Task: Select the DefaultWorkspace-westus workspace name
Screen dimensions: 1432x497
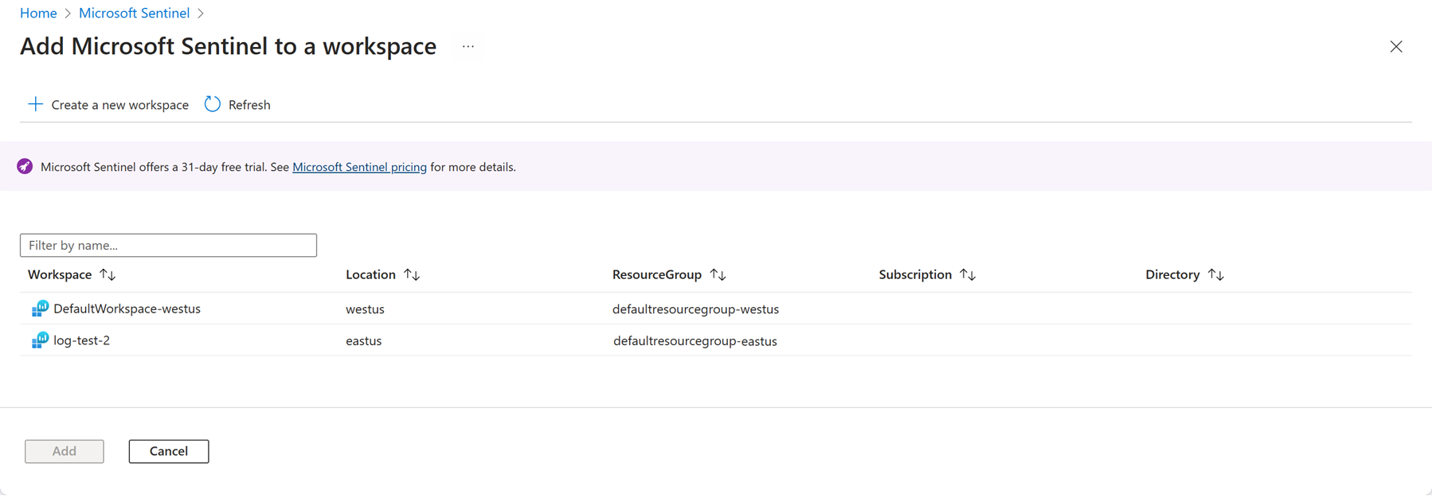Action: click(x=127, y=309)
